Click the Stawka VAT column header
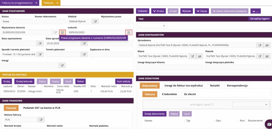272x129 pixels. 80,86
